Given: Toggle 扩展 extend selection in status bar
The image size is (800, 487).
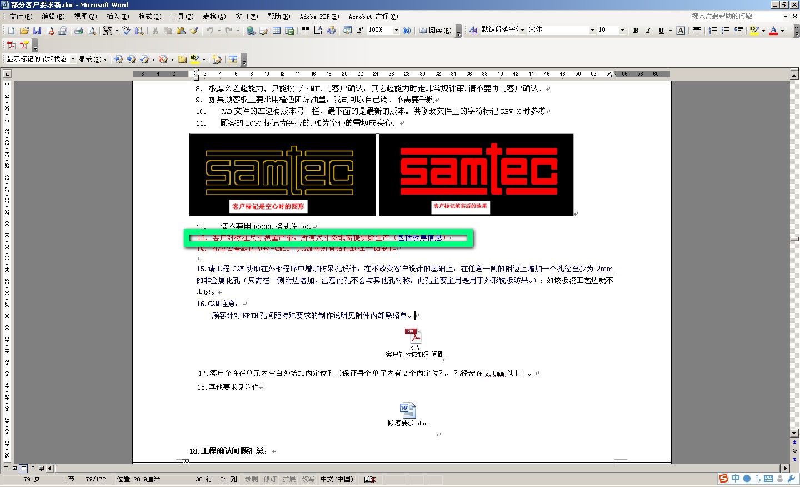Looking at the screenshot, I should pos(289,479).
